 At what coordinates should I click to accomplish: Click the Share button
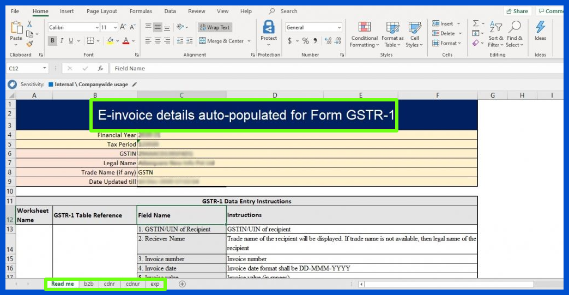517,11
